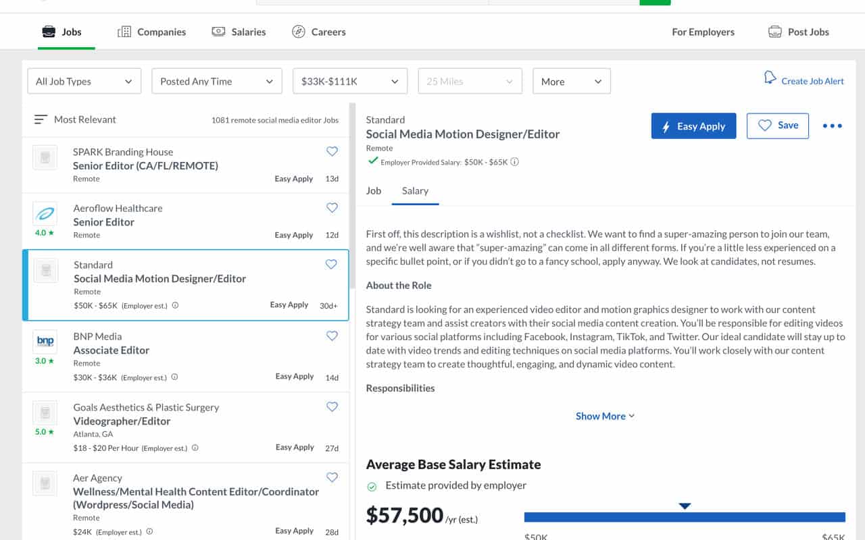Image resolution: width=865 pixels, height=540 pixels.
Task: Click the Post Jobs icon
Action: 774,31
